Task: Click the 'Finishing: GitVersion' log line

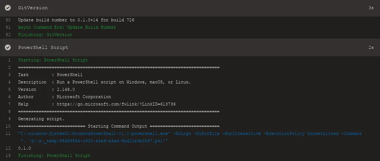Action: click(45, 35)
